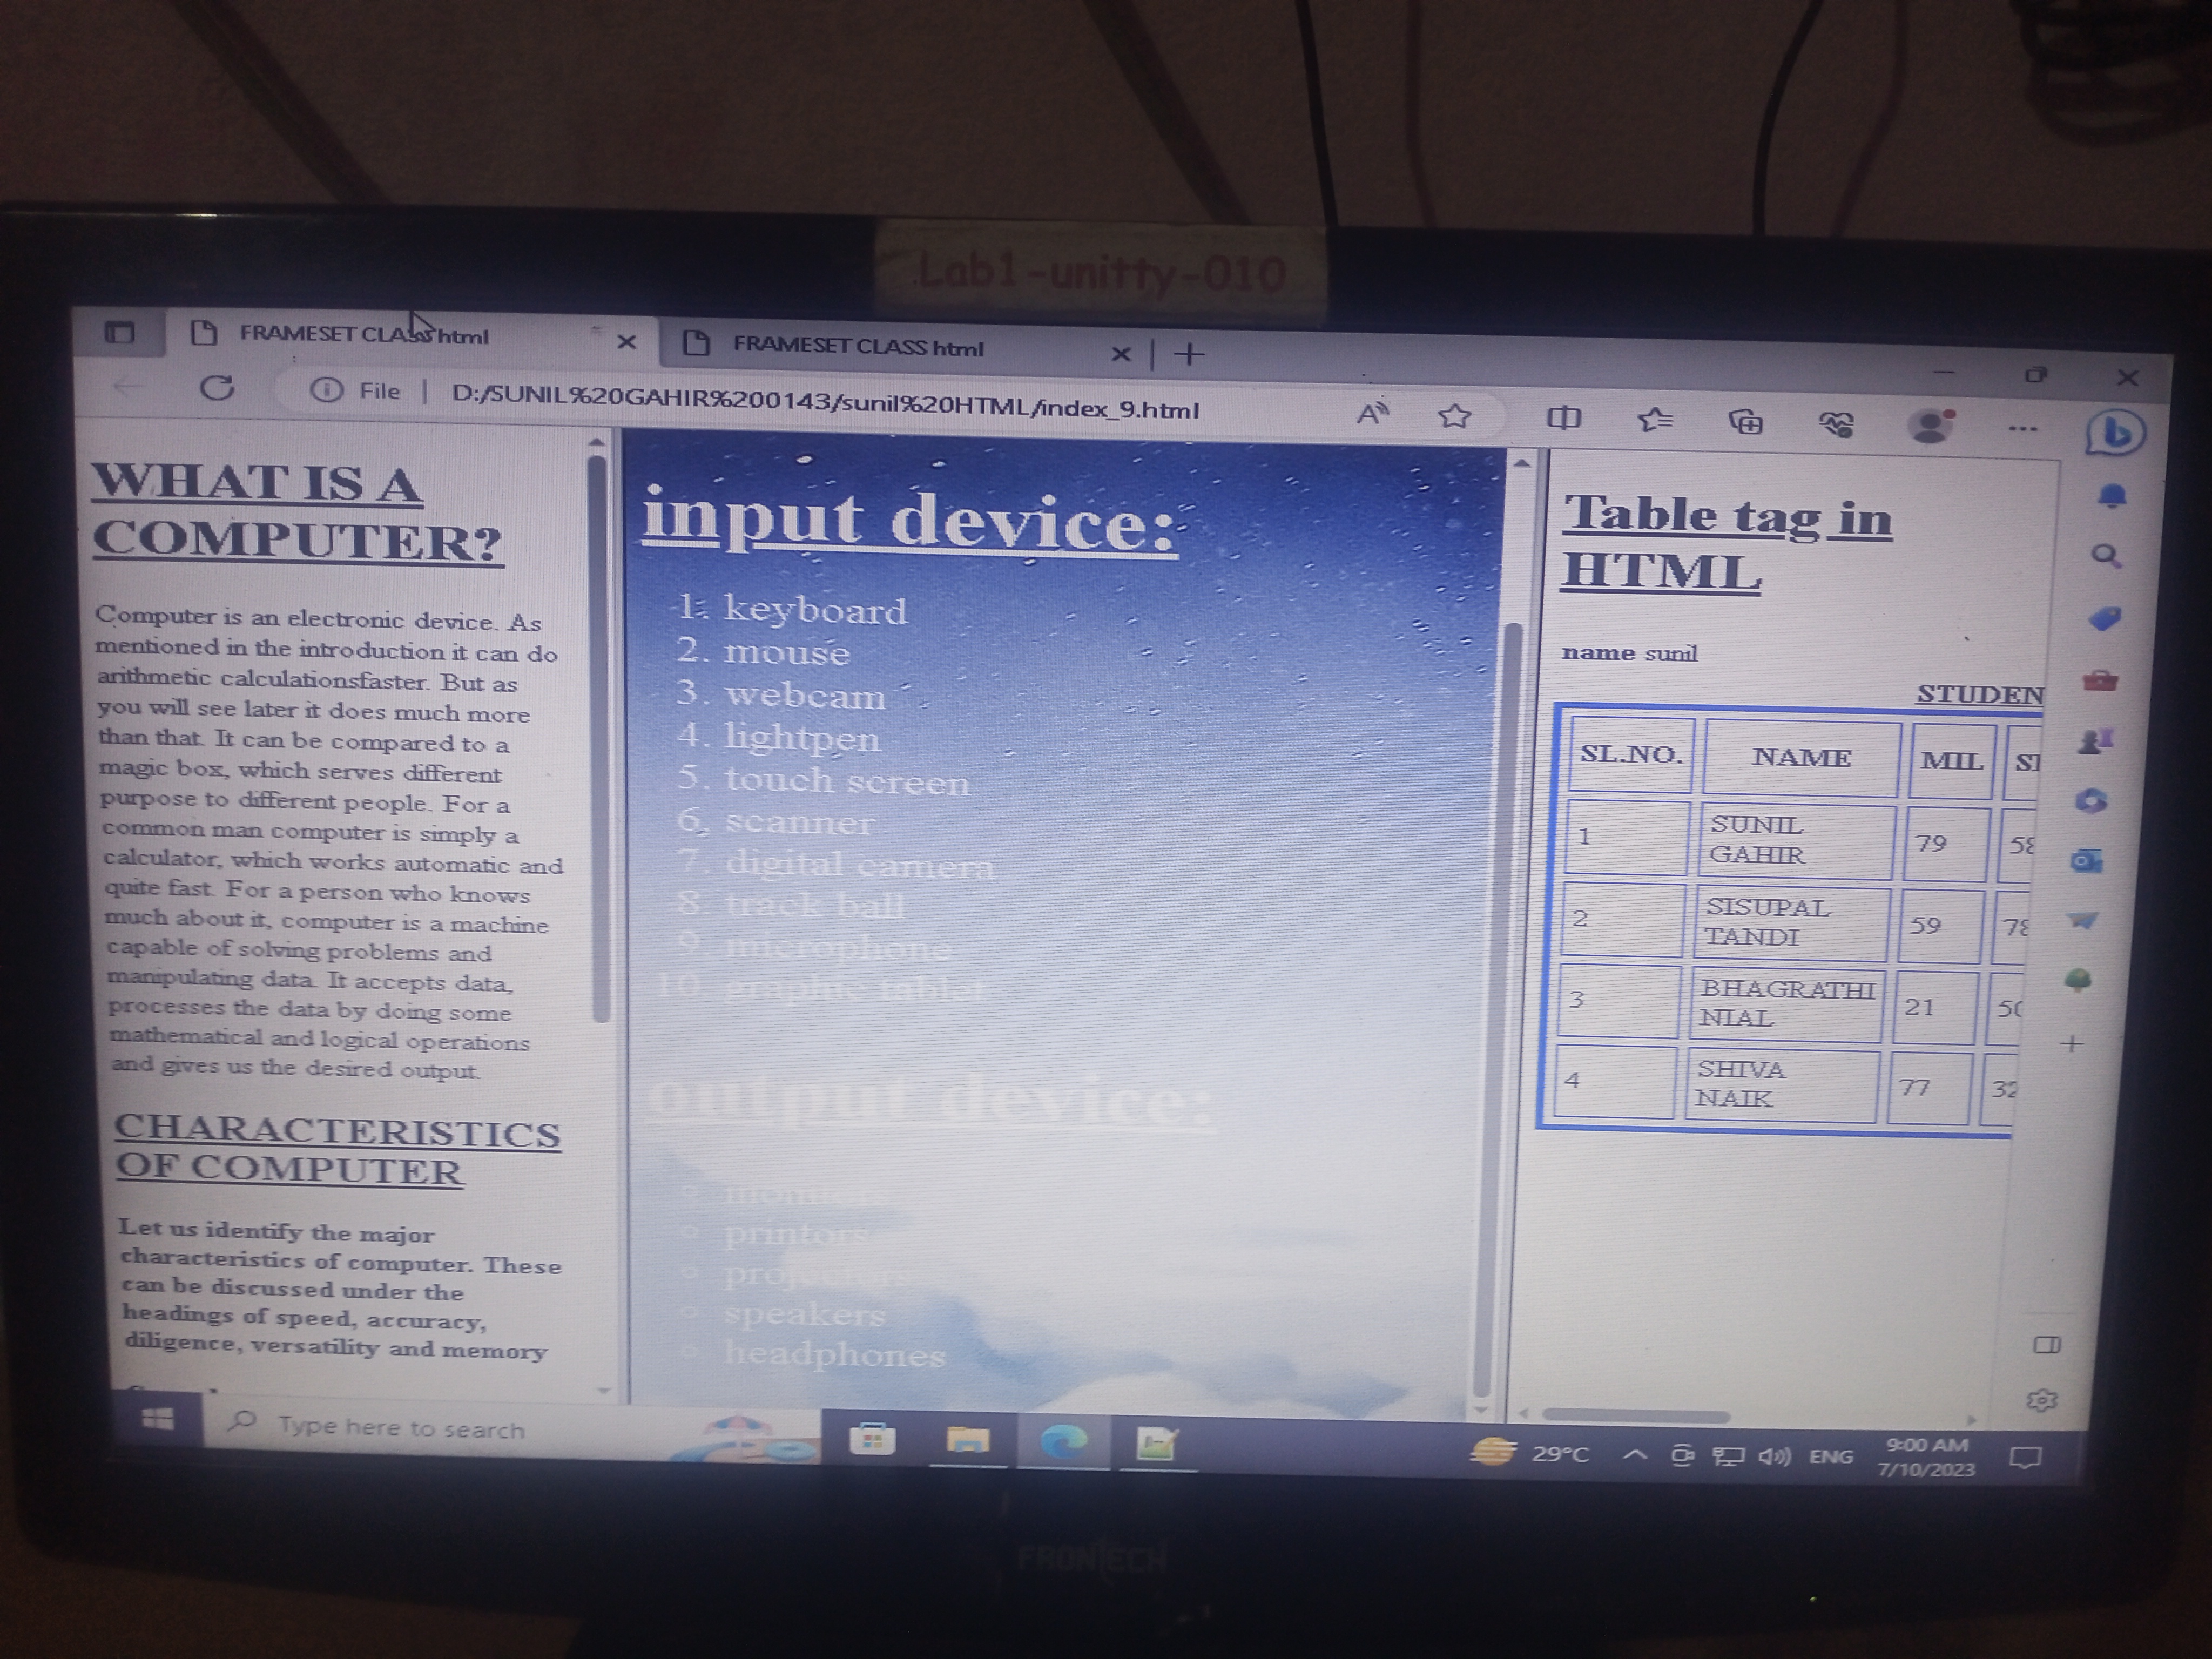Click the sidebar plus customize button

2071,1044
